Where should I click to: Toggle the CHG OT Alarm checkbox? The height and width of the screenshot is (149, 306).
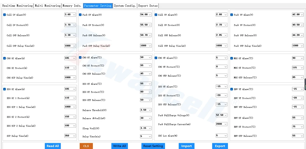pyautogui.click(x=80, y=57)
